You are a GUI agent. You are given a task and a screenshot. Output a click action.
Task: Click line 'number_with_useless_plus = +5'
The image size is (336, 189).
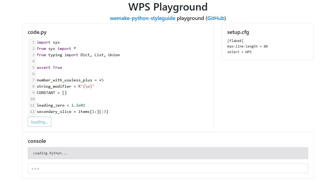(x=70, y=80)
